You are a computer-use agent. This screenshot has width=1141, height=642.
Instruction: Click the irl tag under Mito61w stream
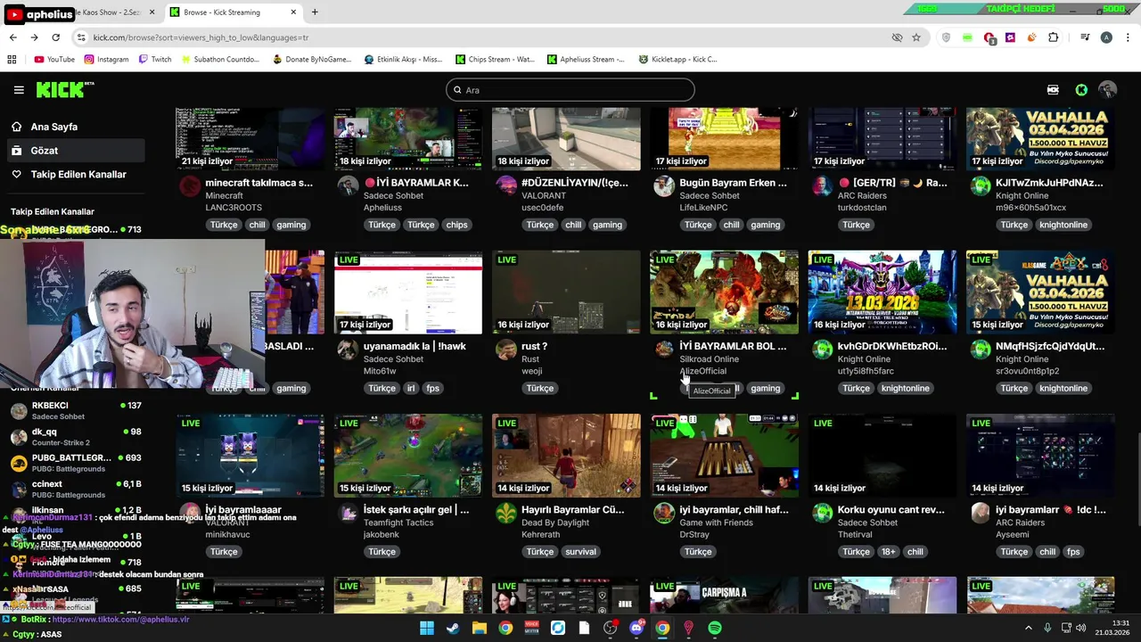411,389
